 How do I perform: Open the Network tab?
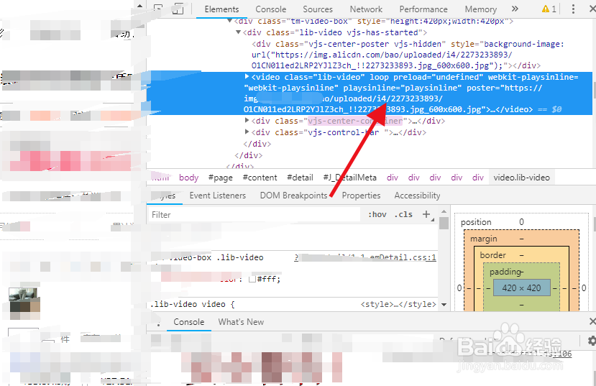(x=366, y=9)
